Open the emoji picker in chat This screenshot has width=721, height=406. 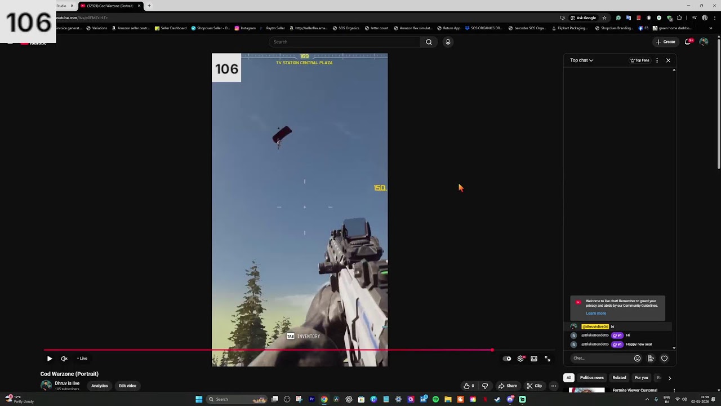click(x=637, y=358)
